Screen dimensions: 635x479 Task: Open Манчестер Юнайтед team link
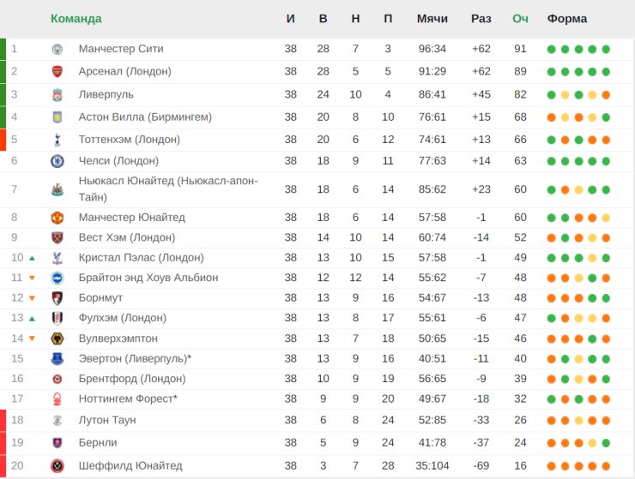131,217
